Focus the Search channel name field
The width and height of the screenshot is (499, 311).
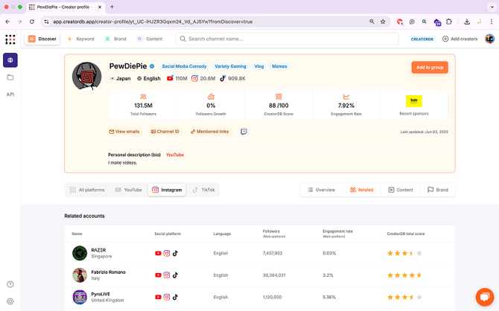pyautogui.click(x=287, y=39)
